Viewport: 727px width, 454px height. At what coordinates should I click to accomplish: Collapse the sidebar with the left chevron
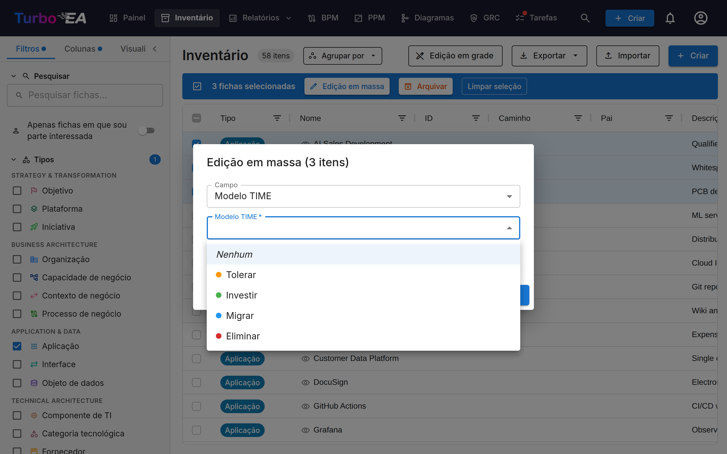click(x=155, y=49)
